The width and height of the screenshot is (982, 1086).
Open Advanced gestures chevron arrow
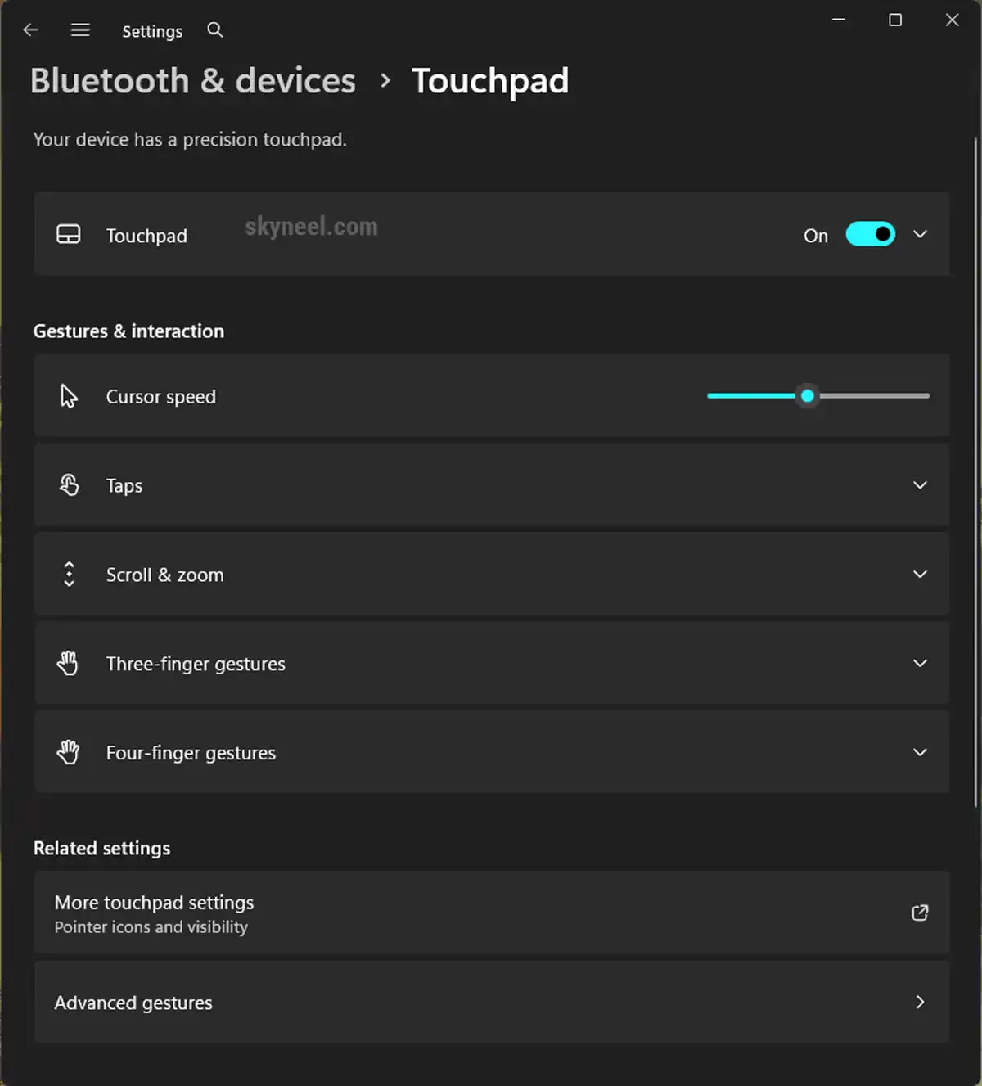pyautogui.click(x=920, y=1002)
